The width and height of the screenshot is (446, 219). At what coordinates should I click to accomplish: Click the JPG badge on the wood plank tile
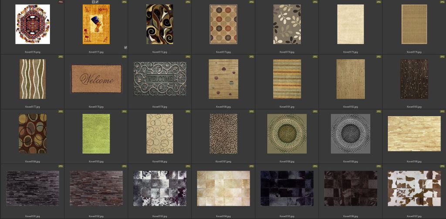click(x=442, y=111)
